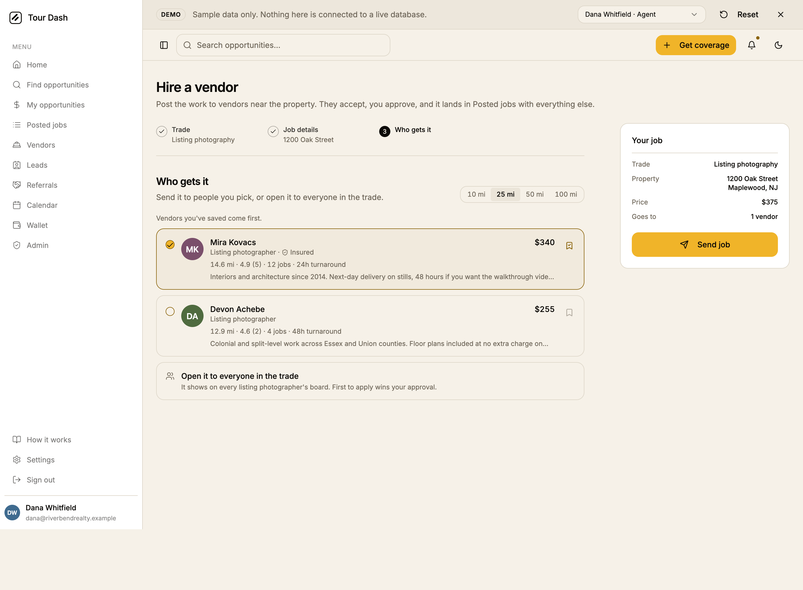
Task: Click the Send job button
Action: pos(704,245)
